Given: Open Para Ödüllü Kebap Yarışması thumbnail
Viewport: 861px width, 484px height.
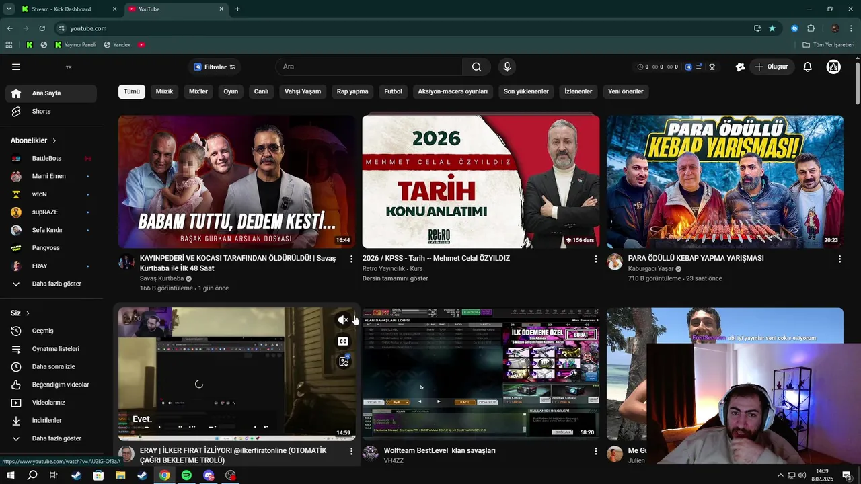Looking at the screenshot, I should (725, 182).
